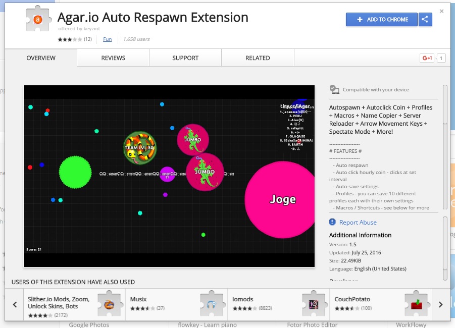Click the Musix headphone puzzle icon
The image size is (455, 328).
212,304
